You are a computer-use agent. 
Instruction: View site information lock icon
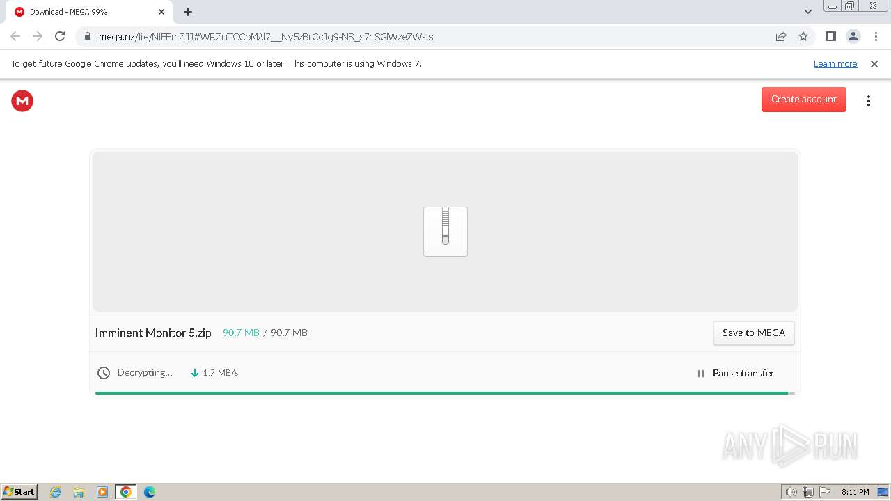click(87, 37)
